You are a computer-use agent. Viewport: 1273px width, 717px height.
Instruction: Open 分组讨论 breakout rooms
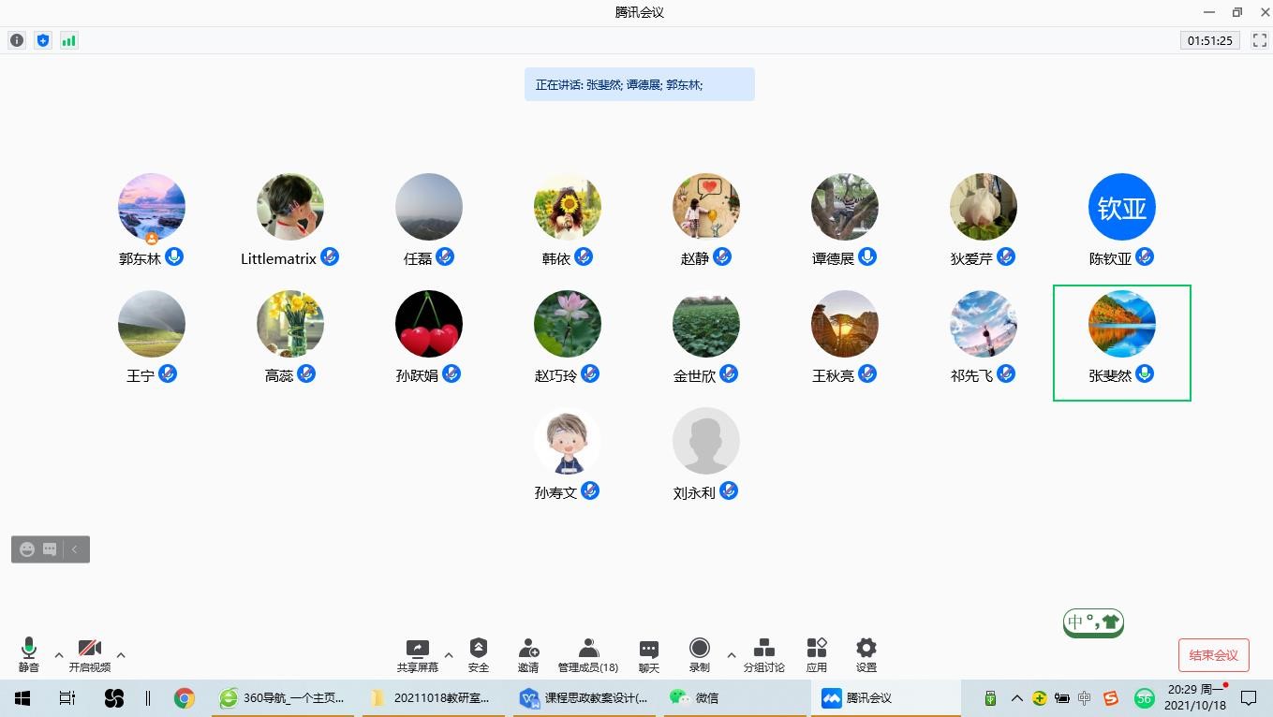click(x=763, y=654)
